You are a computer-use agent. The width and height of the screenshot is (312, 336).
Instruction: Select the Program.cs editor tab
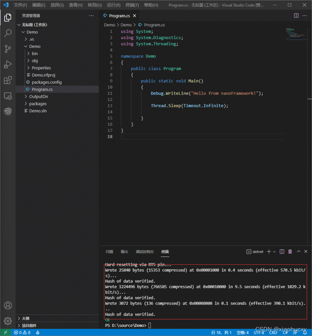point(119,16)
